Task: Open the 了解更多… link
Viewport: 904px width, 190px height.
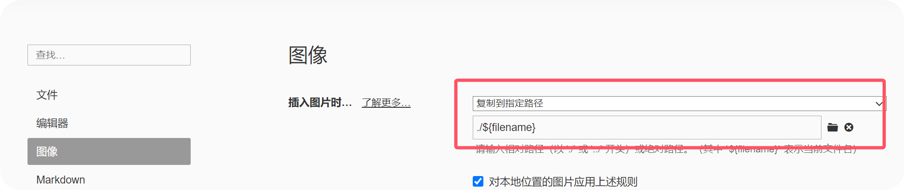Action: click(x=386, y=103)
